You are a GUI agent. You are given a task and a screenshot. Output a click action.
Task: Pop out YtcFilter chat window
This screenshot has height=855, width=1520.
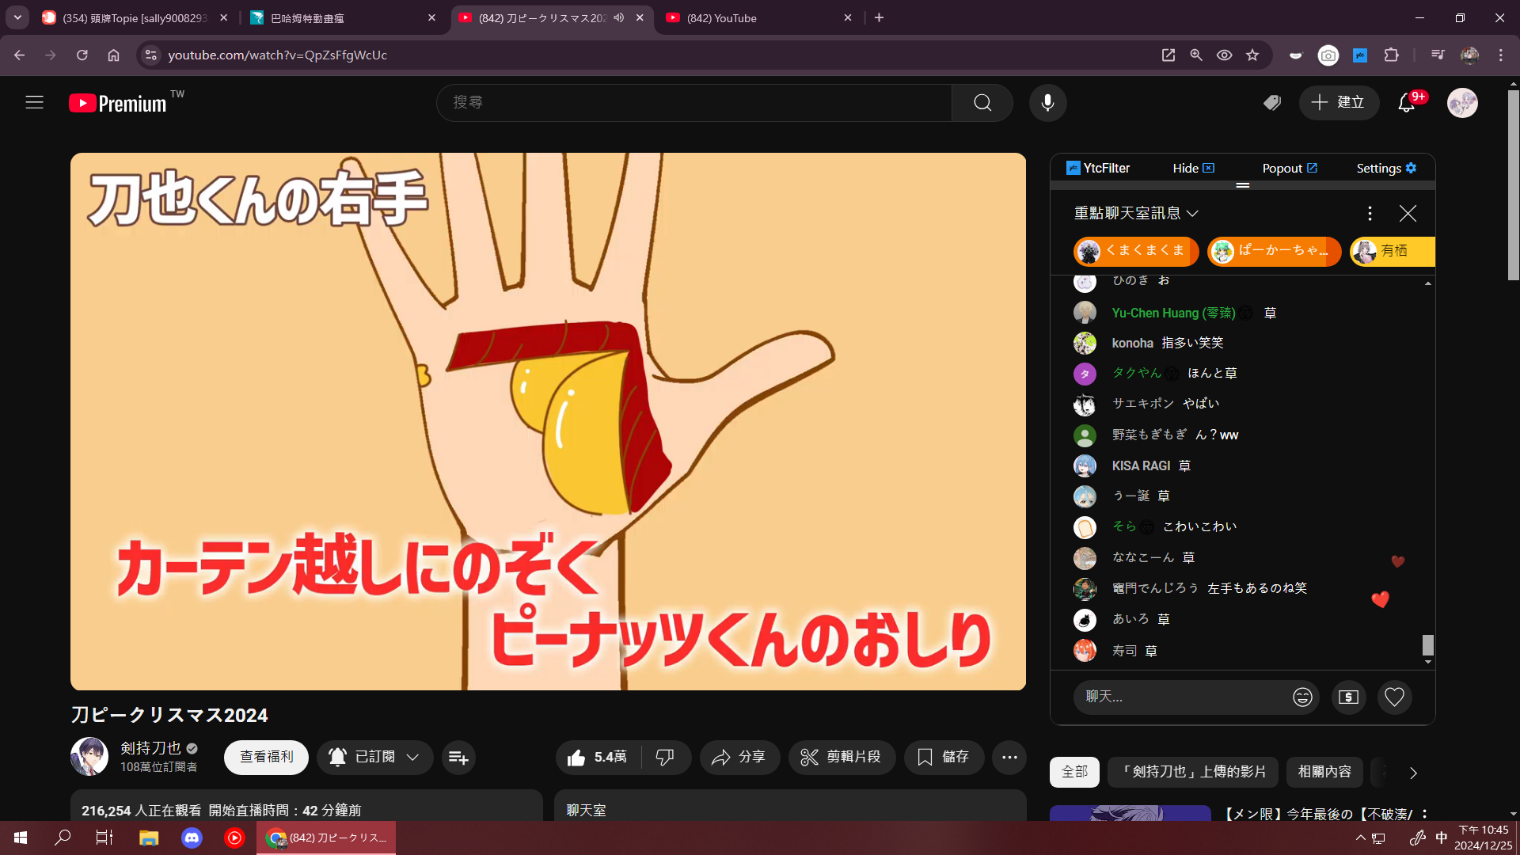tap(1290, 168)
